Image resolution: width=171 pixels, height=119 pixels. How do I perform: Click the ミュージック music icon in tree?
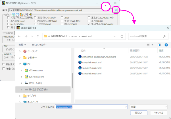click(25, 51)
